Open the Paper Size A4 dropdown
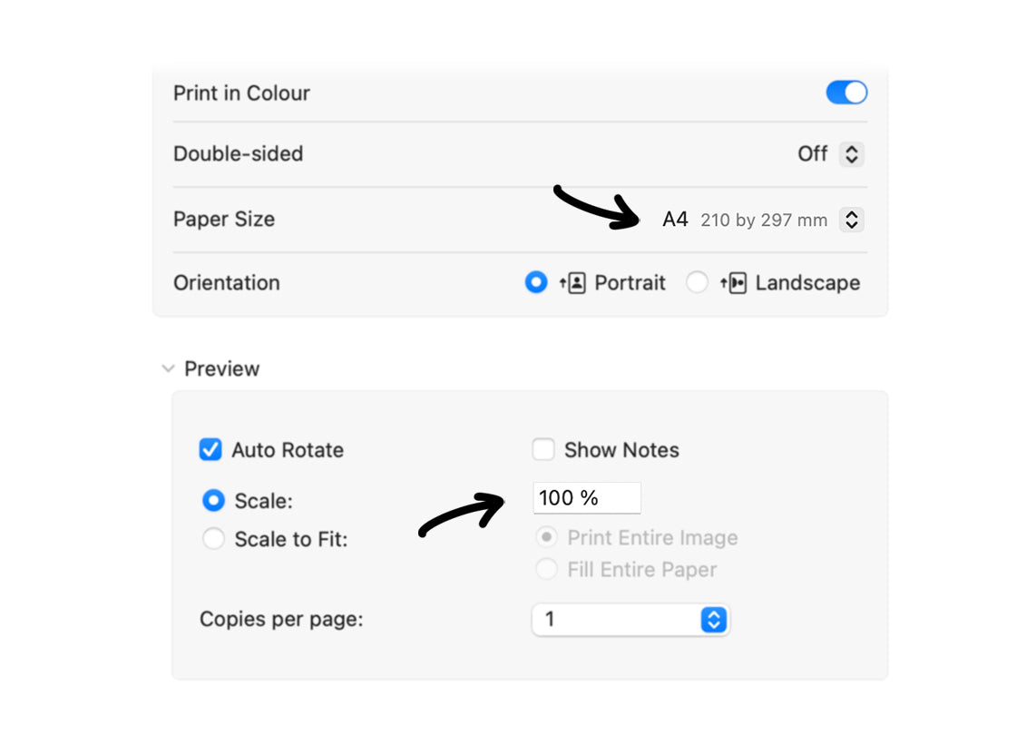The image size is (1036, 735). tap(852, 220)
